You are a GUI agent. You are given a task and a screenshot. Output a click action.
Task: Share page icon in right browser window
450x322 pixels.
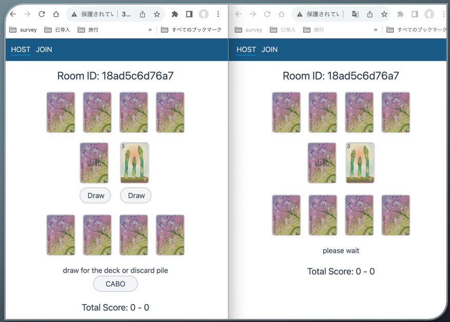click(x=369, y=14)
